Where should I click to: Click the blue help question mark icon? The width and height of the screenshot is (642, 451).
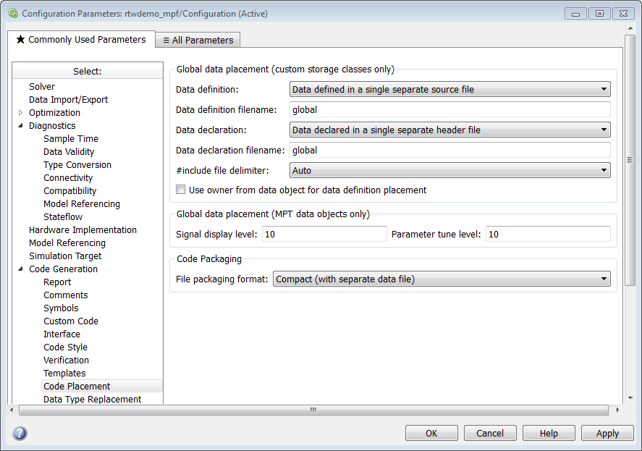20,433
